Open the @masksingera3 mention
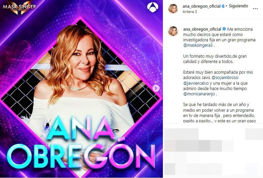The height and width of the screenshot is (178, 263). (198, 45)
